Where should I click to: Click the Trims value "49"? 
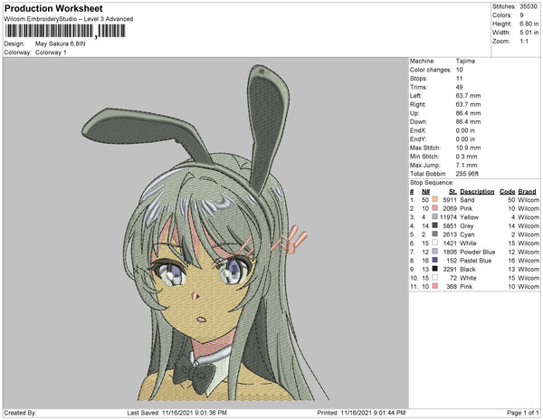pyautogui.click(x=459, y=87)
